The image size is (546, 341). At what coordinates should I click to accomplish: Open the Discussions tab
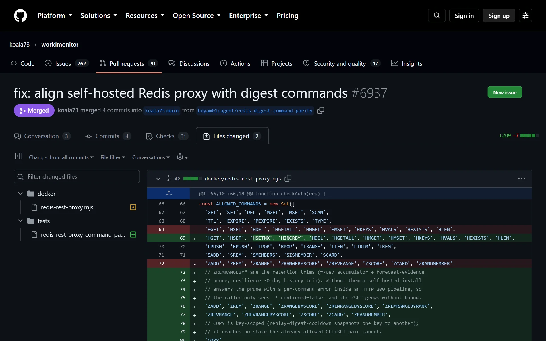189,63
